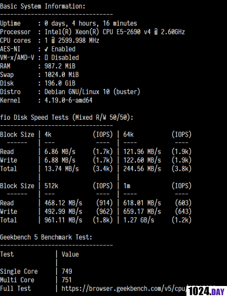Click the fio Disk Speed Tests heading

click(67, 117)
